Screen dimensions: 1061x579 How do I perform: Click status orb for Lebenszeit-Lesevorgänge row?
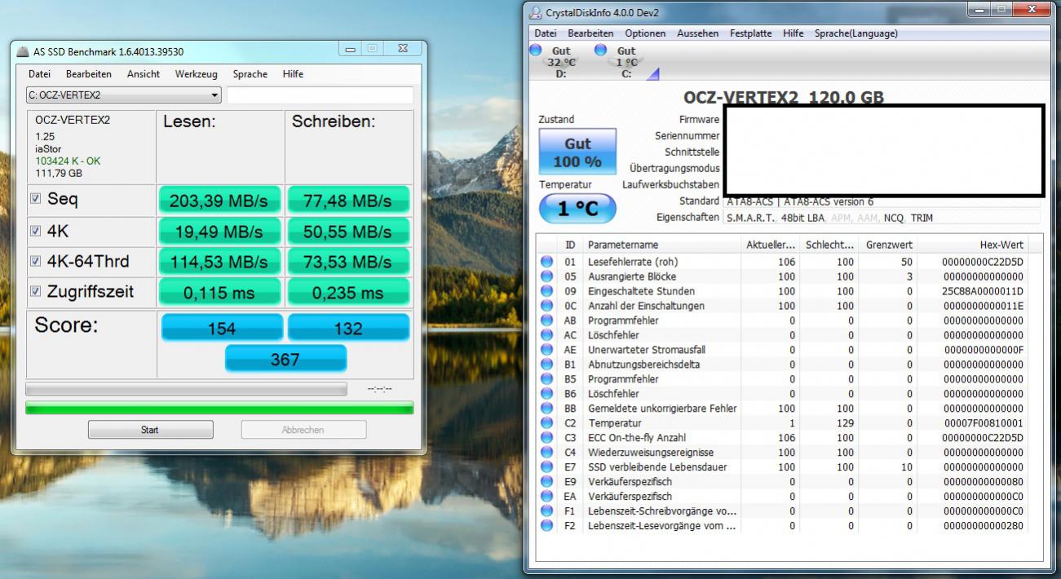coord(546,526)
